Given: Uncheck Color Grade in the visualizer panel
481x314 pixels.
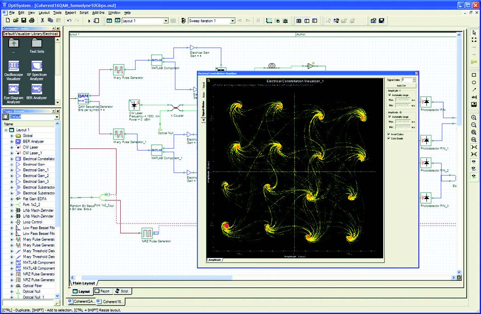Looking at the screenshot, I should 389,139.
